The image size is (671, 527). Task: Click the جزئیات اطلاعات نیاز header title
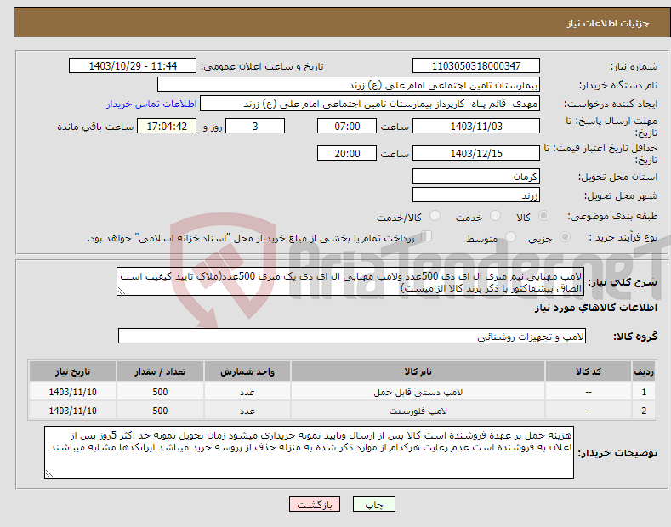click(608, 23)
